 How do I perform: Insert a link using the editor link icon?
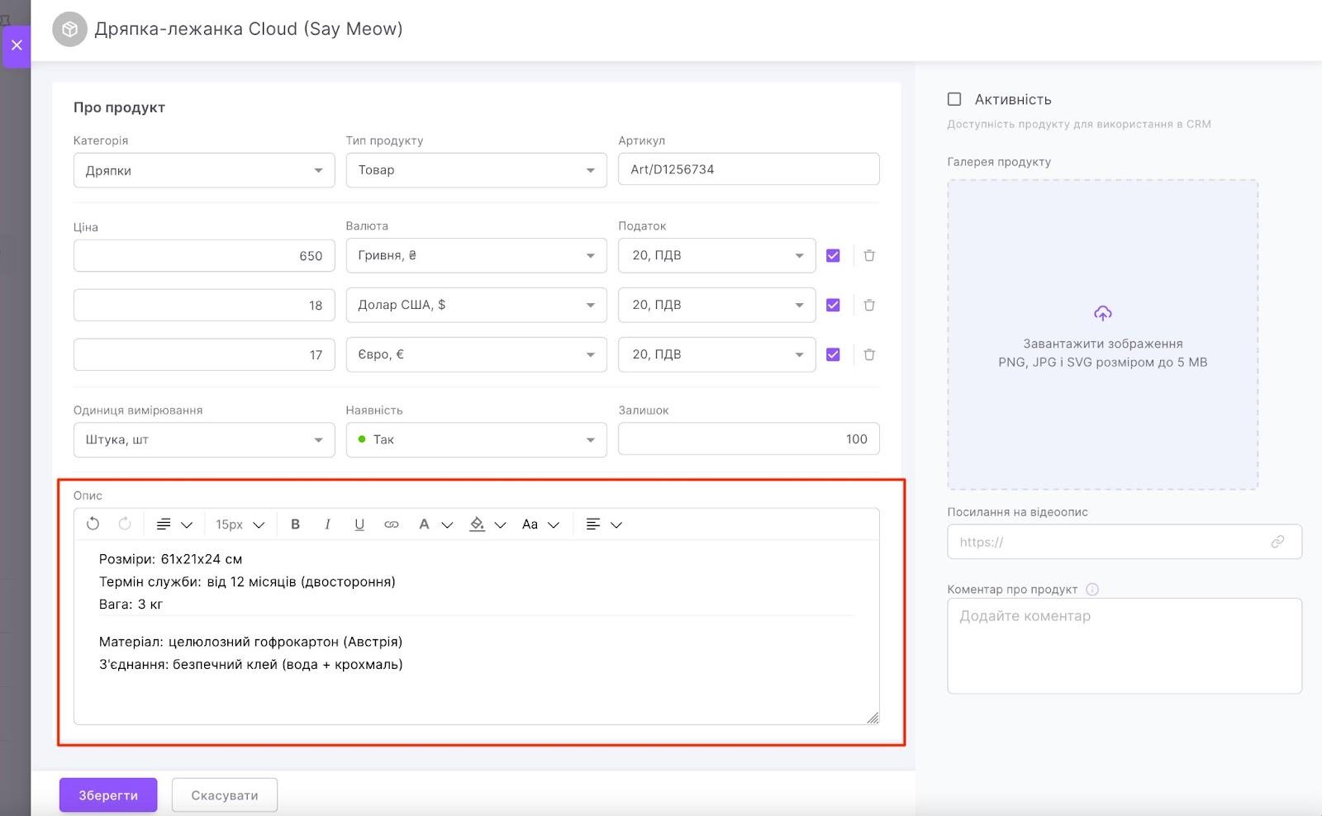pos(392,524)
